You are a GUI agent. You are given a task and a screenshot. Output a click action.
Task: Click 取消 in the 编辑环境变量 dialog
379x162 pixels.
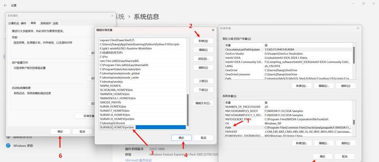coord(203,138)
